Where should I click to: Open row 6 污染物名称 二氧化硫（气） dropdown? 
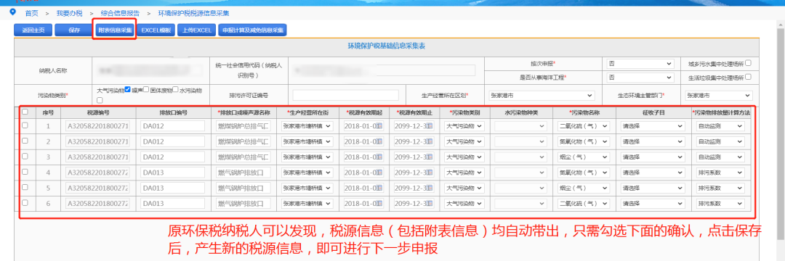coord(584,204)
